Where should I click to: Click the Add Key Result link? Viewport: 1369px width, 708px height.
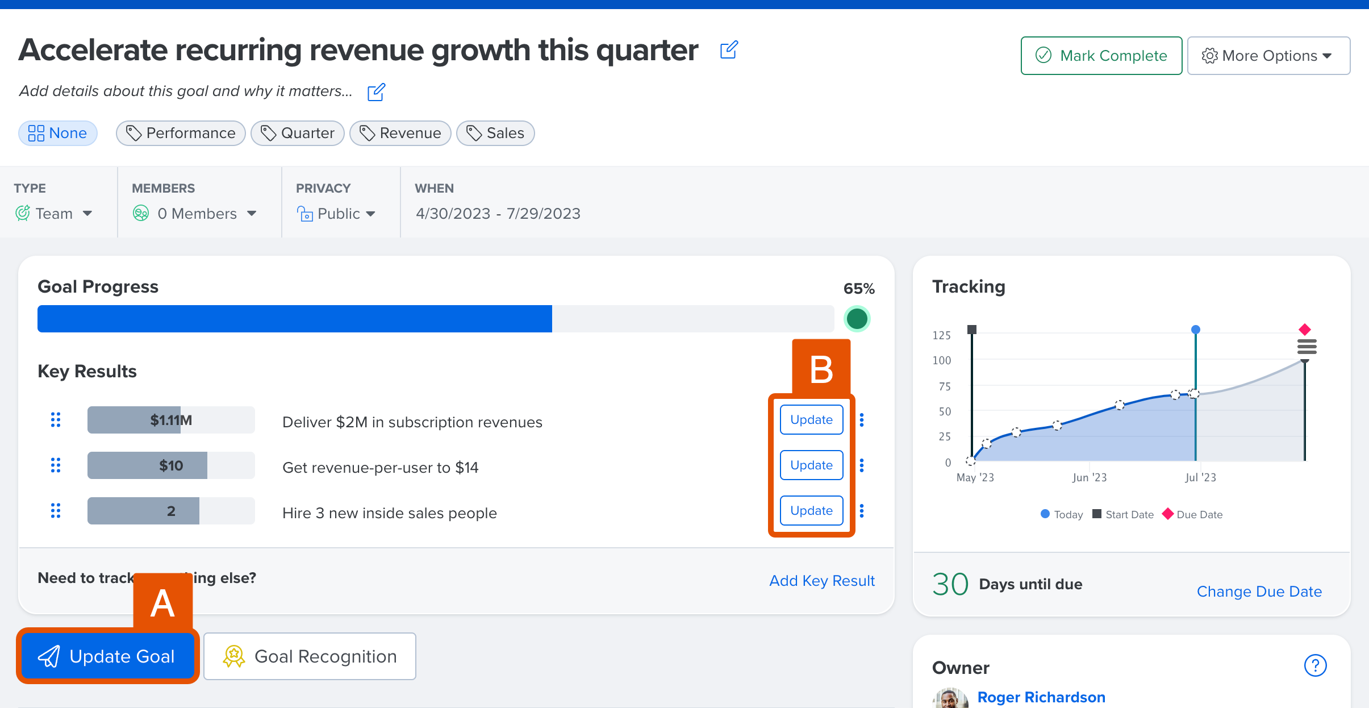point(821,581)
